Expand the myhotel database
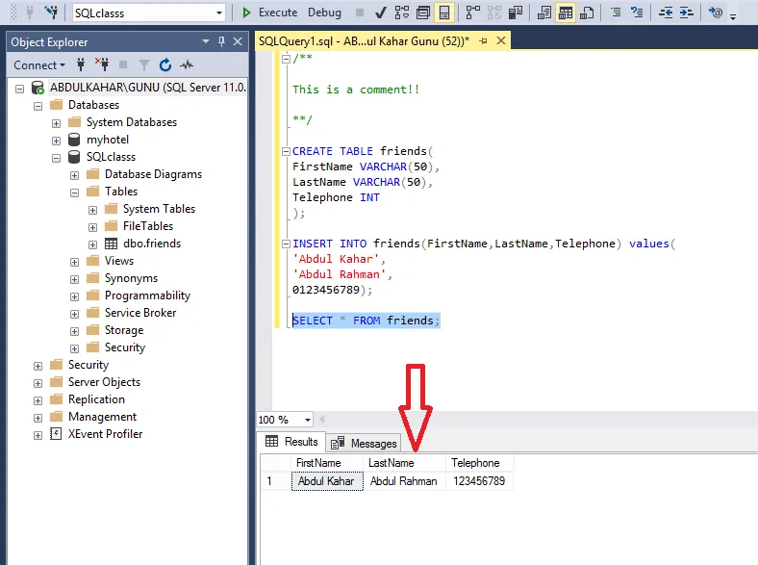The image size is (758, 565). [x=56, y=141]
